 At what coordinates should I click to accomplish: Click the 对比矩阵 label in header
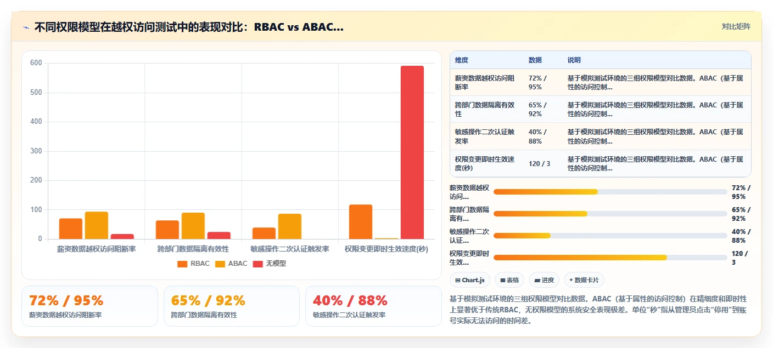[736, 27]
